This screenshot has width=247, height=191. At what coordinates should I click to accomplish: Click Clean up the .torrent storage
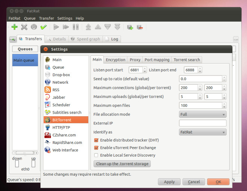(x=122, y=164)
